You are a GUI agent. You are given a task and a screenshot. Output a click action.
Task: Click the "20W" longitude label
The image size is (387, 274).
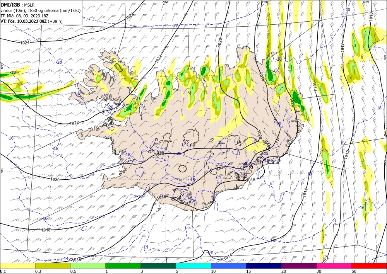coord(165,2)
